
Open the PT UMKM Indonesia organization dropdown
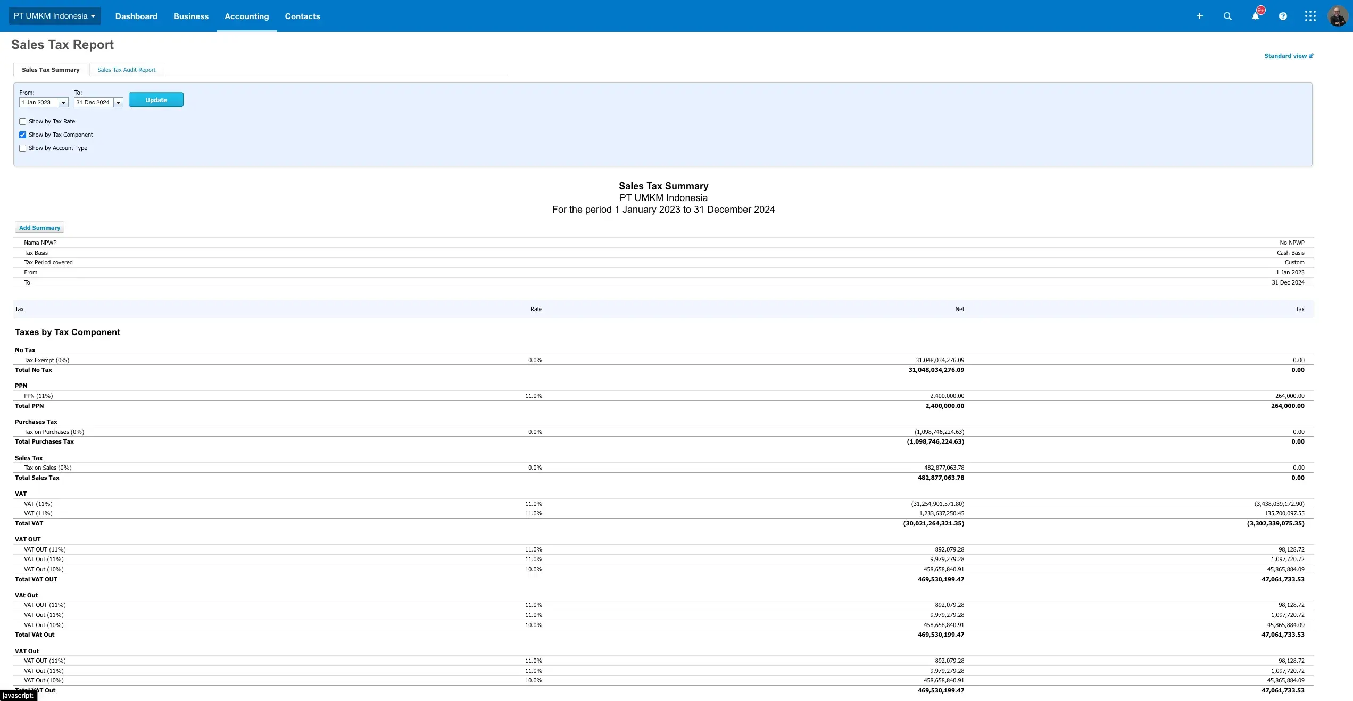[54, 16]
